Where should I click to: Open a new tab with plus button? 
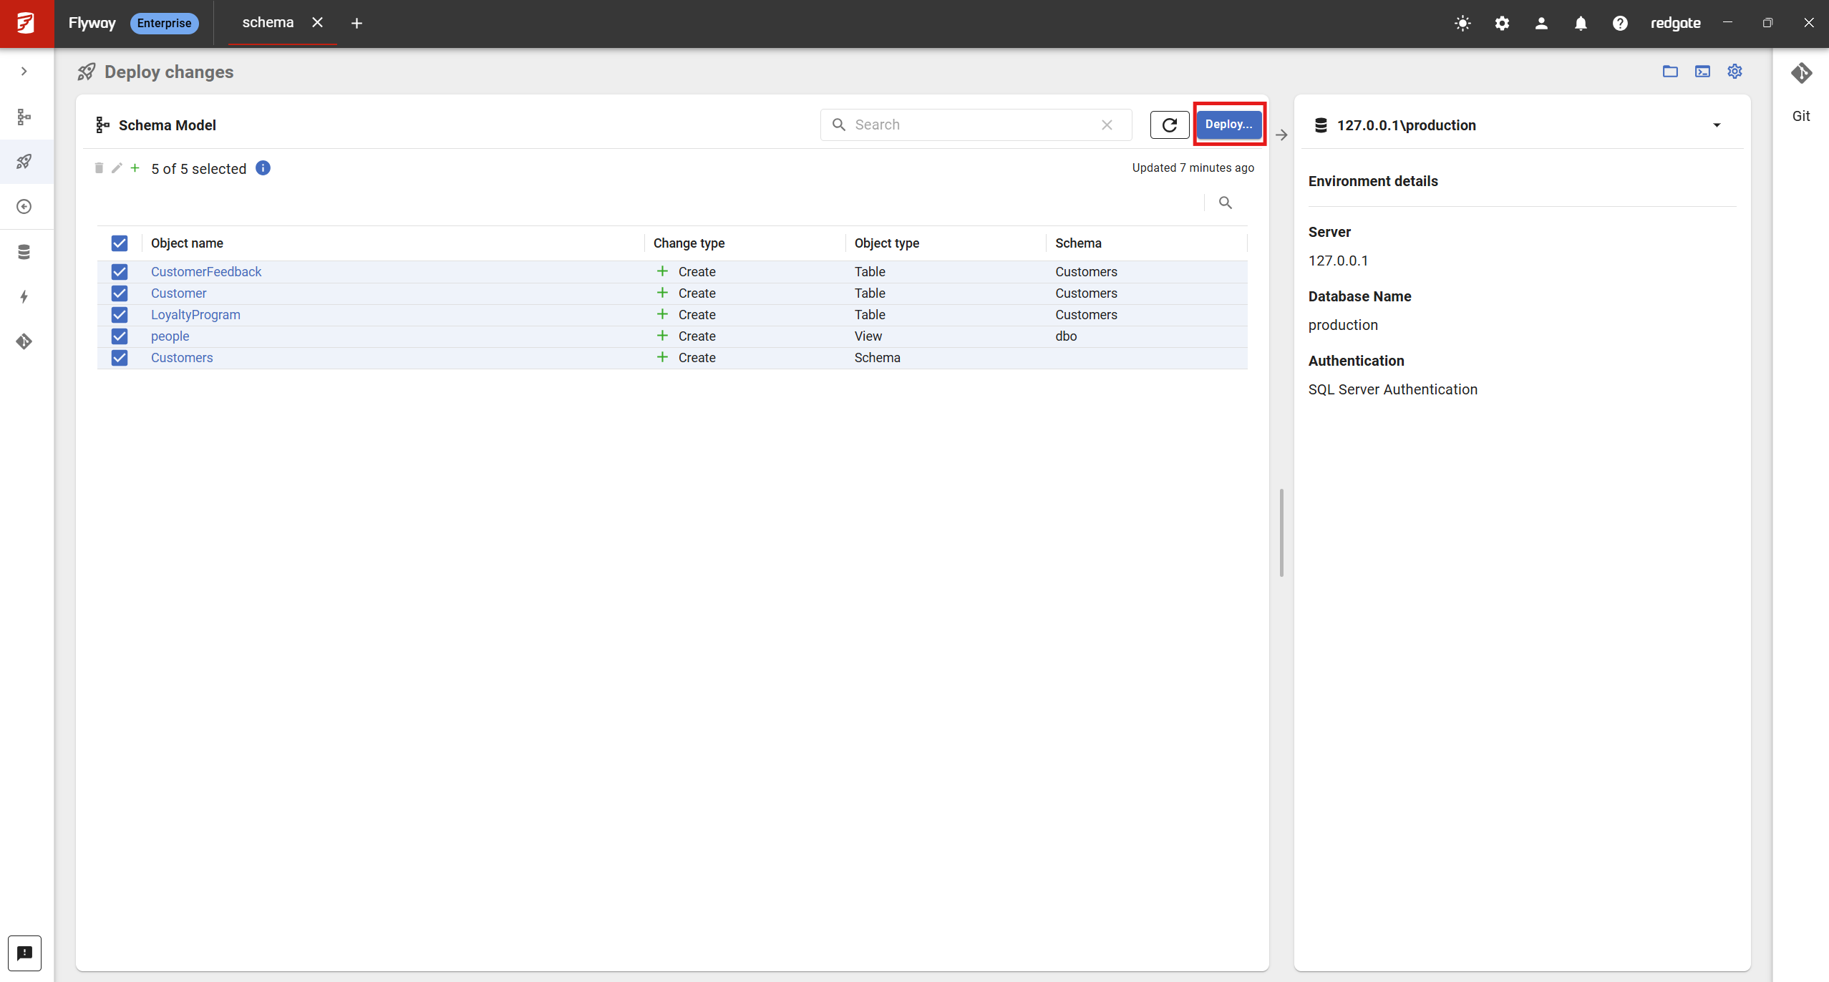[356, 24]
